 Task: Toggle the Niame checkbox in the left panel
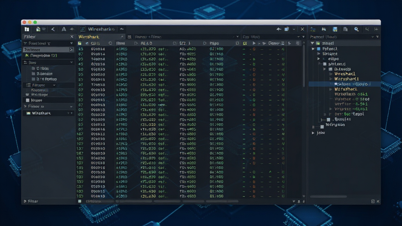[28, 100]
